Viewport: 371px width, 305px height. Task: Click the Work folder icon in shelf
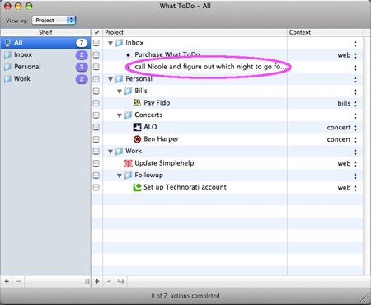[7, 79]
